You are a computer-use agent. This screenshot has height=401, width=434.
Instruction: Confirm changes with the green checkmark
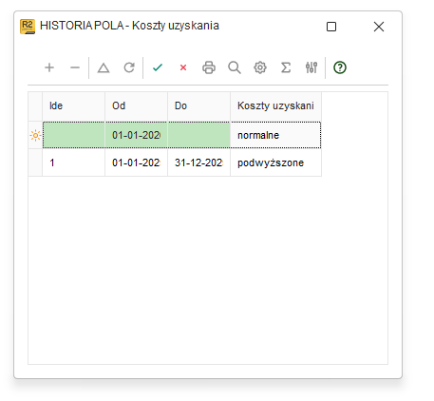158,67
